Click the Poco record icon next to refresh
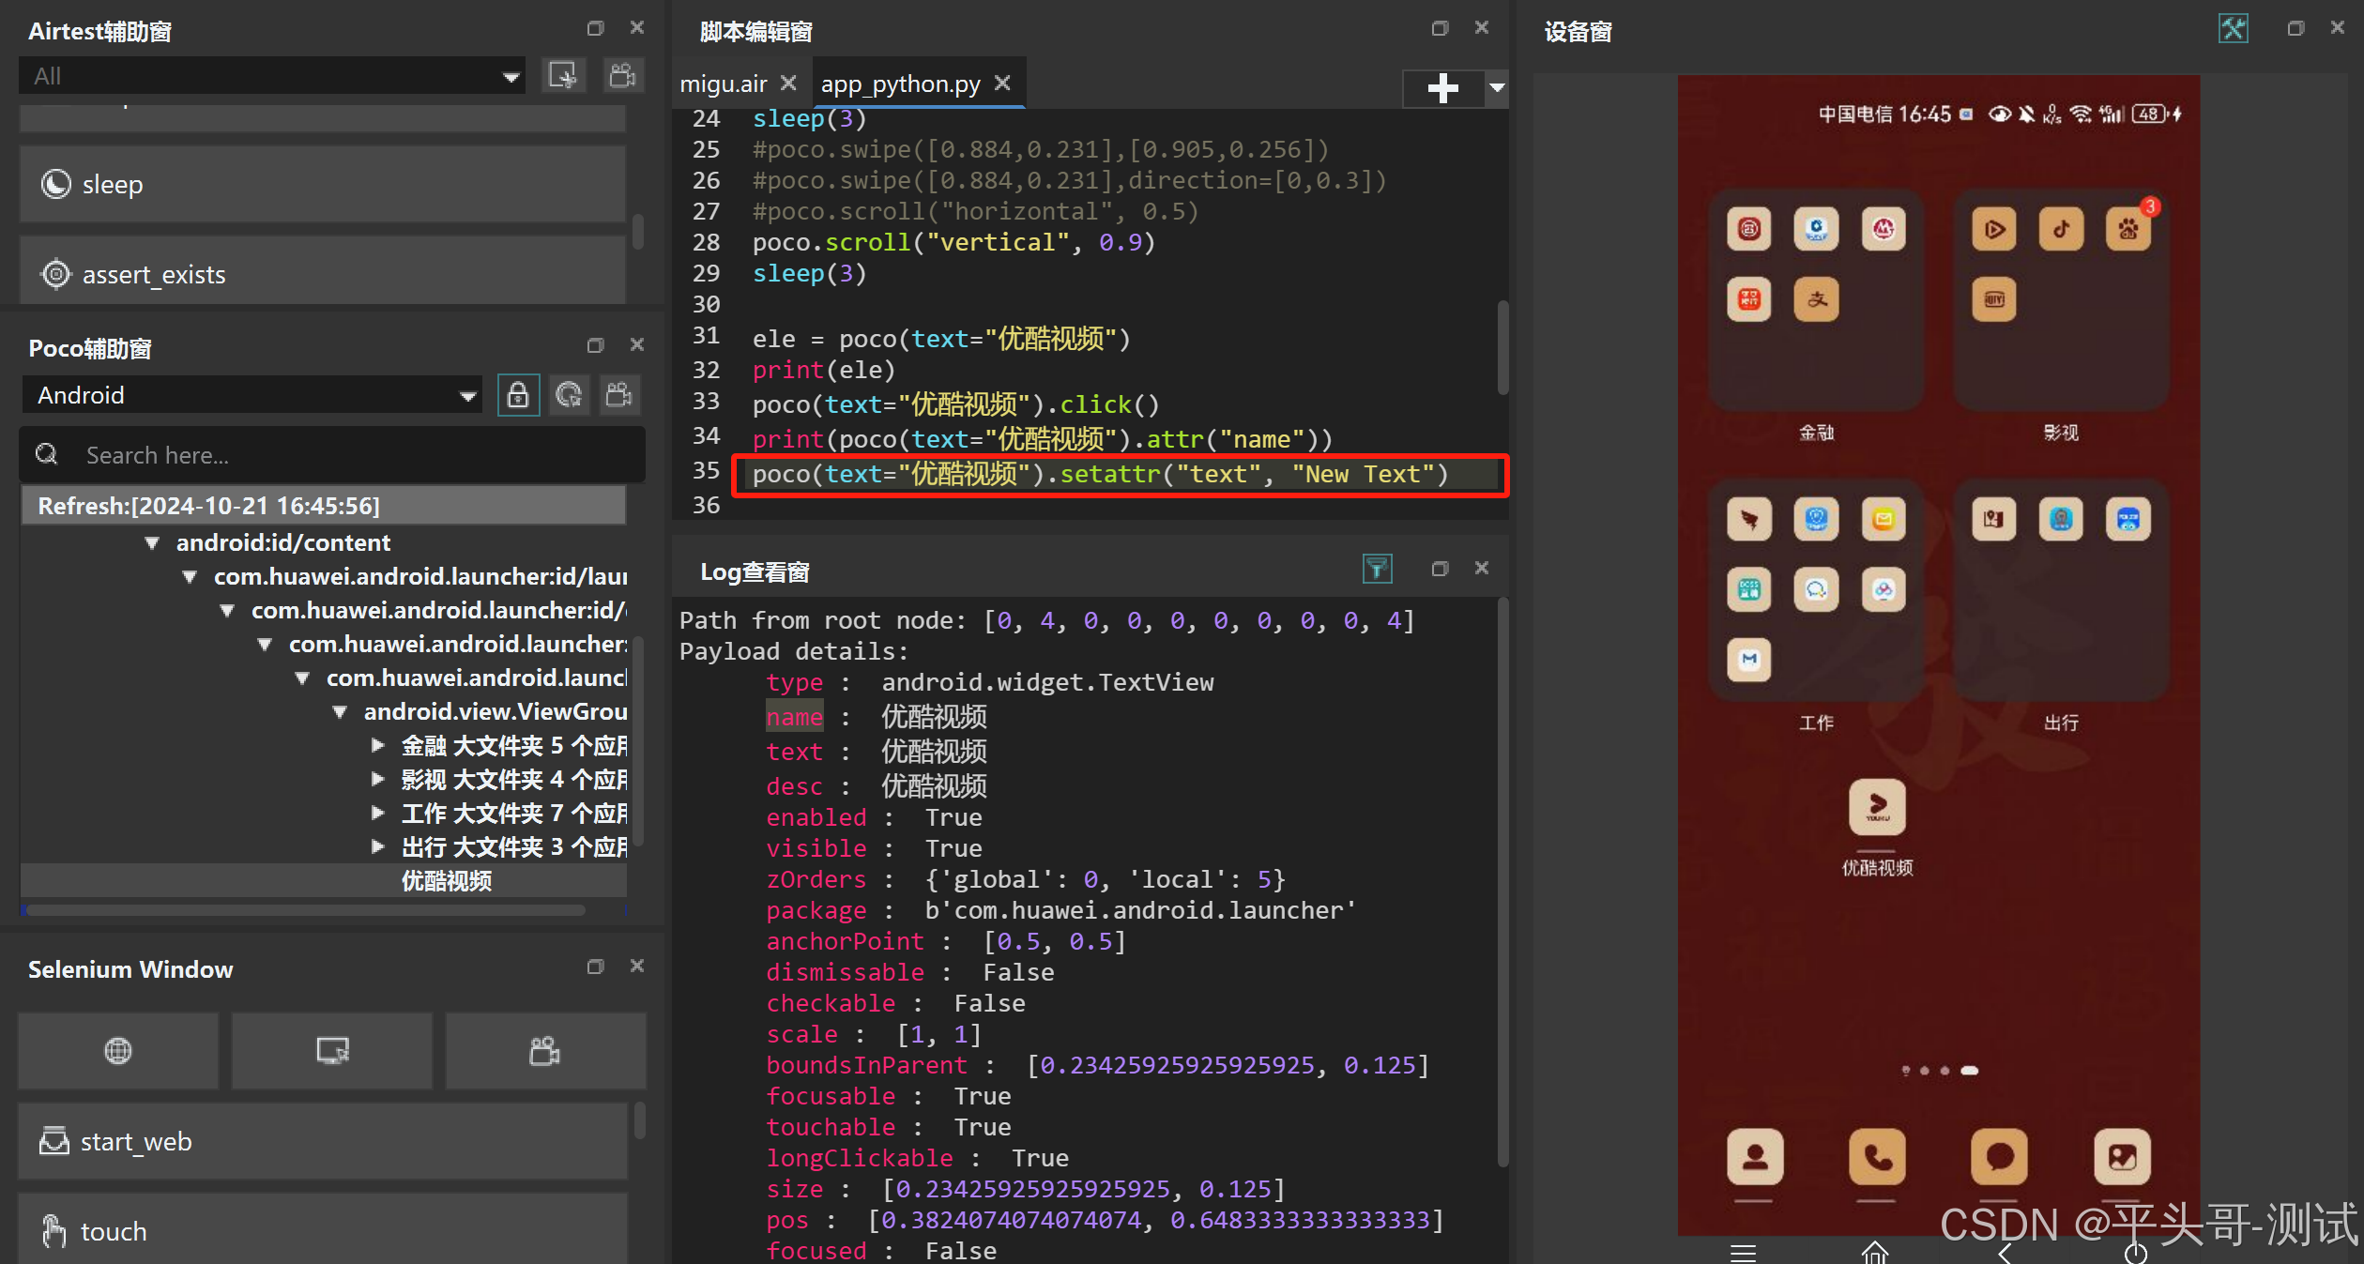Viewport: 2364px width, 1264px height. [x=619, y=395]
